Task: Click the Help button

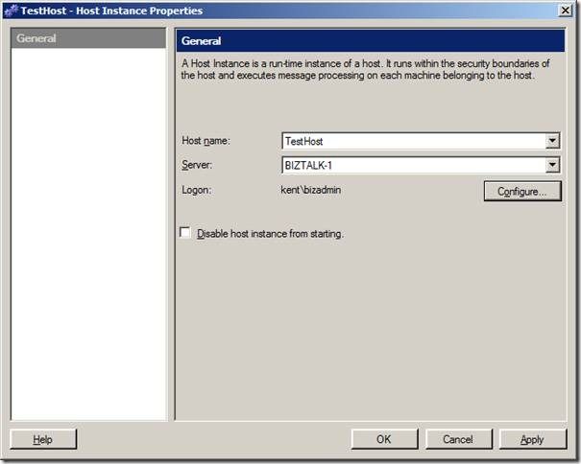Action: 43,439
